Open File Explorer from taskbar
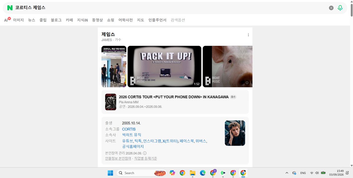The height and width of the screenshot is (178, 353). [x=193, y=173]
